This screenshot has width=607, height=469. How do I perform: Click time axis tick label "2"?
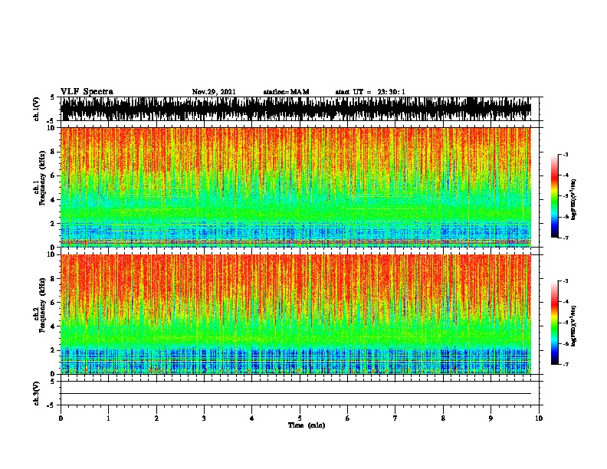tap(156, 418)
